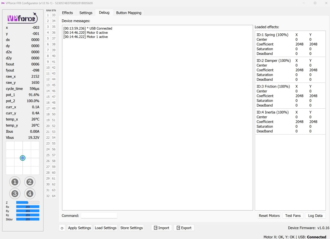Apply the current settings
Screen dimensions: 330x239
click(79, 228)
